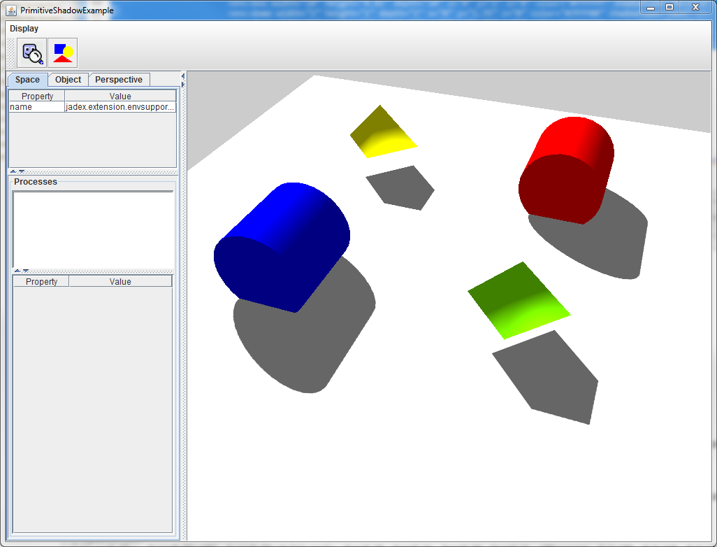The height and width of the screenshot is (547, 717).
Task: Click up arrow on divider above Processes
Action: click(x=13, y=171)
